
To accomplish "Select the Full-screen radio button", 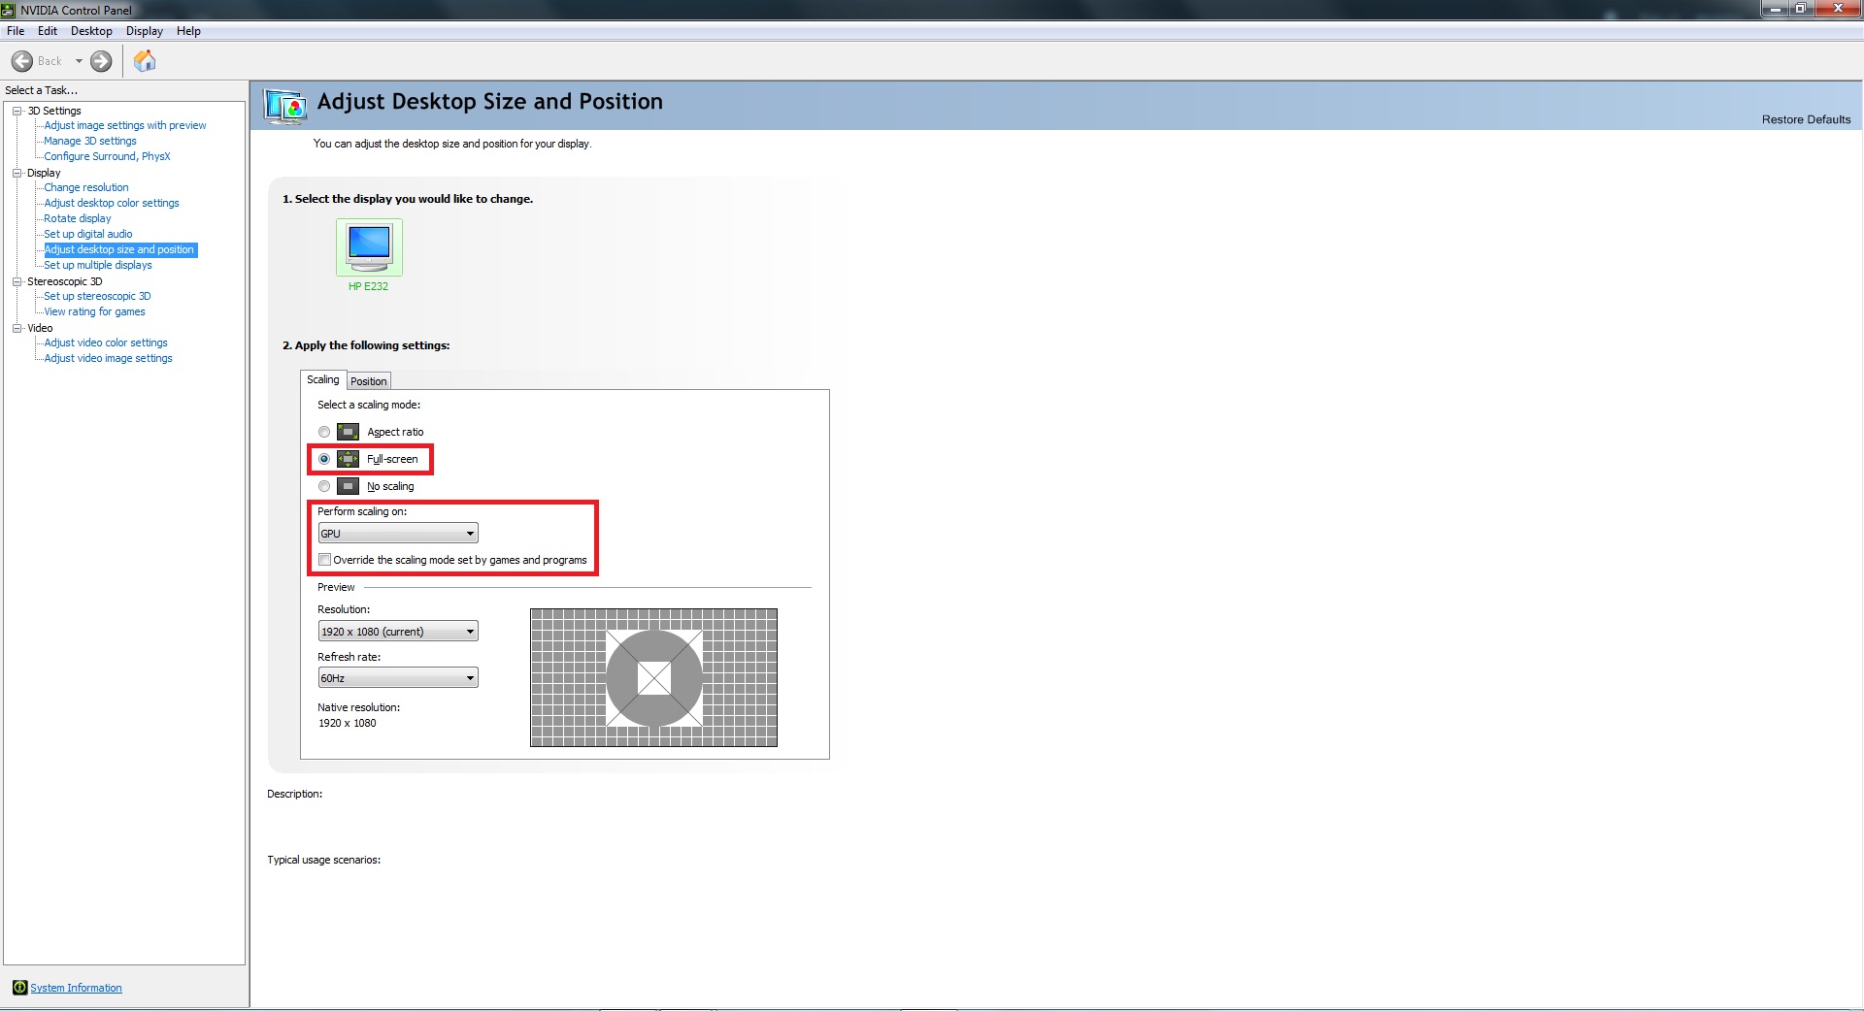I will click(x=324, y=459).
